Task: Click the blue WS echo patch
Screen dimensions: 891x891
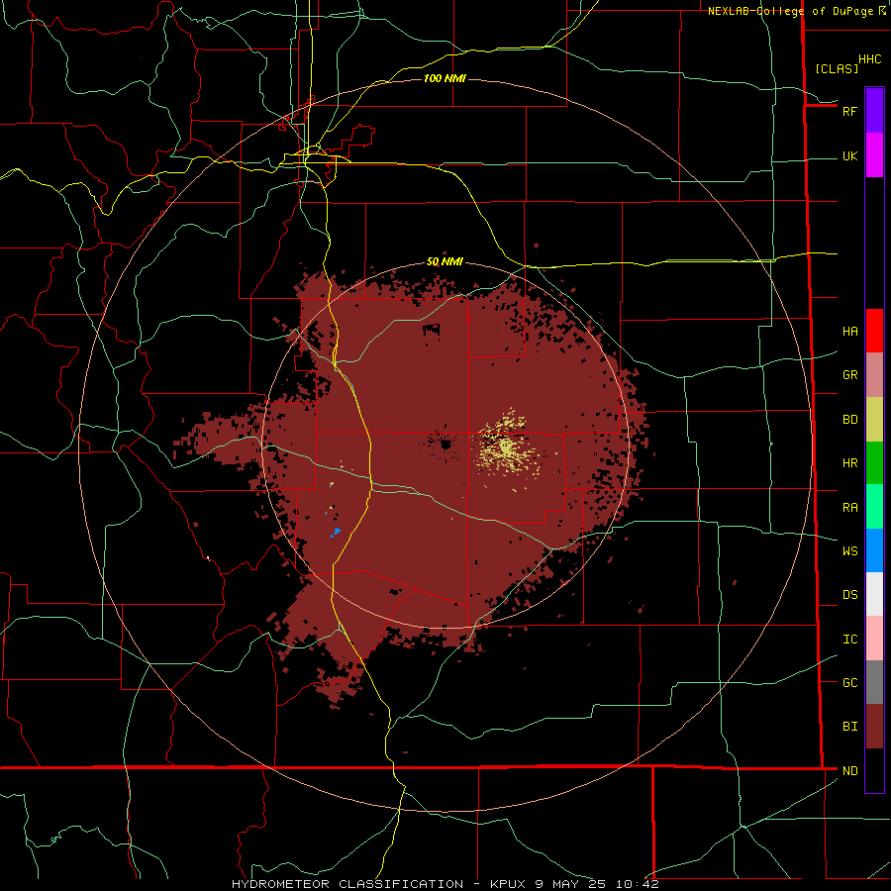Action: coord(336,532)
